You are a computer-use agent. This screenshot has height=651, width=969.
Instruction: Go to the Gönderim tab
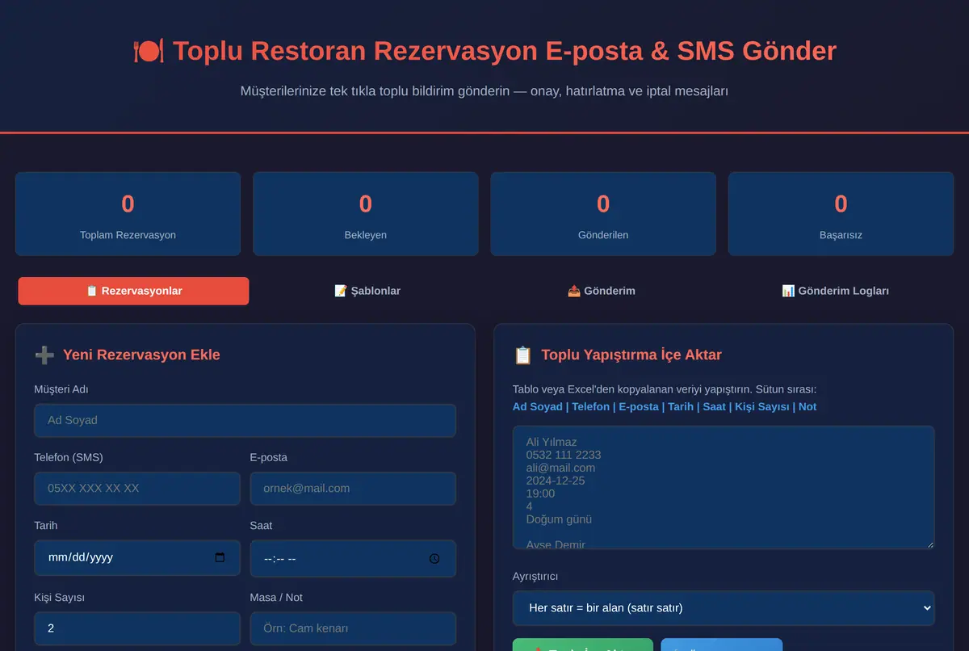click(602, 291)
